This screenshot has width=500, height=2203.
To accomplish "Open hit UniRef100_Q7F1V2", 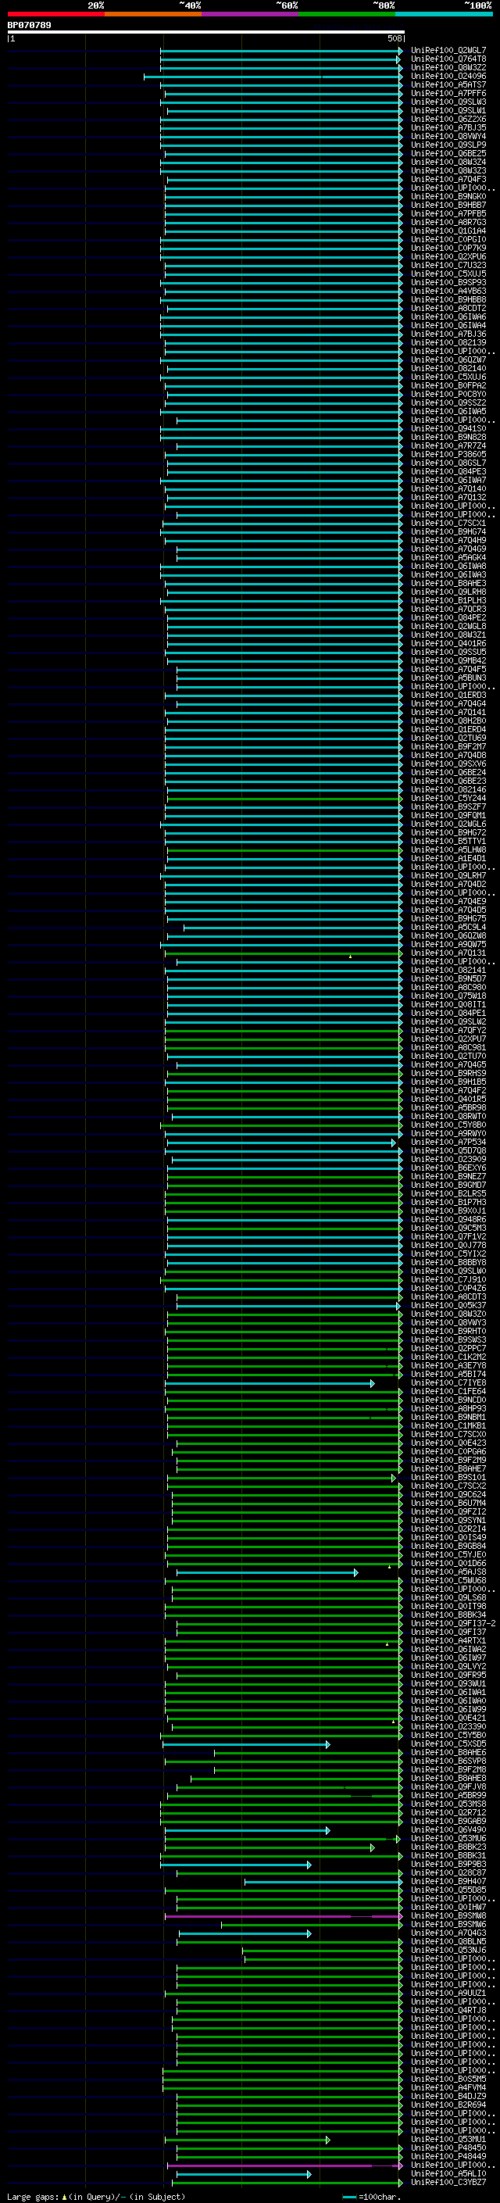I will [448, 1236].
